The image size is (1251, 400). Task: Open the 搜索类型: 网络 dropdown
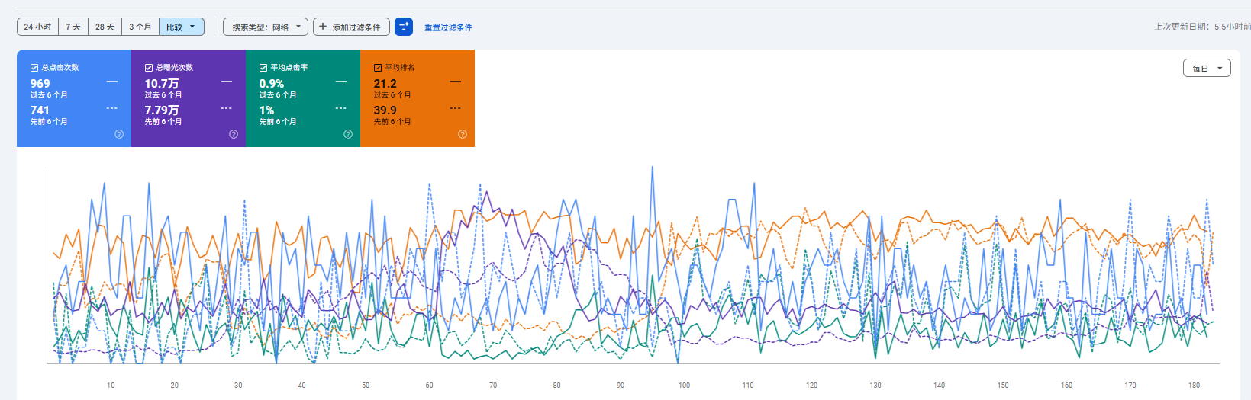point(266,27)
